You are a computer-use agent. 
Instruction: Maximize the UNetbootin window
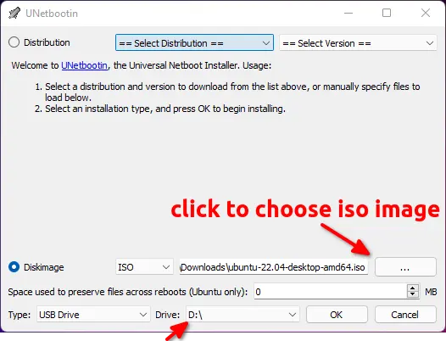point(387,13)
